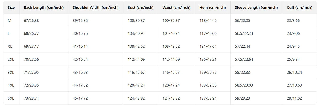Select the Waist (cm/inch) column header
The height and width of the screenshot is (106, 320).
[x=176, y=8]
